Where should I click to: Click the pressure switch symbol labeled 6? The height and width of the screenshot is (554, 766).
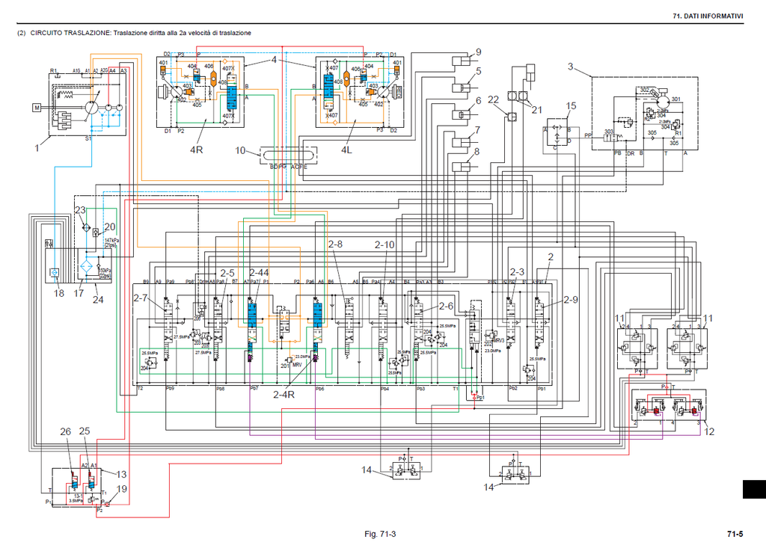coord(461,115)
